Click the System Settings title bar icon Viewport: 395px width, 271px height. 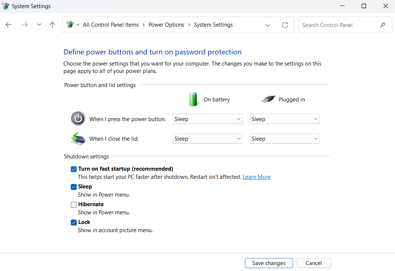click(5, 6)
